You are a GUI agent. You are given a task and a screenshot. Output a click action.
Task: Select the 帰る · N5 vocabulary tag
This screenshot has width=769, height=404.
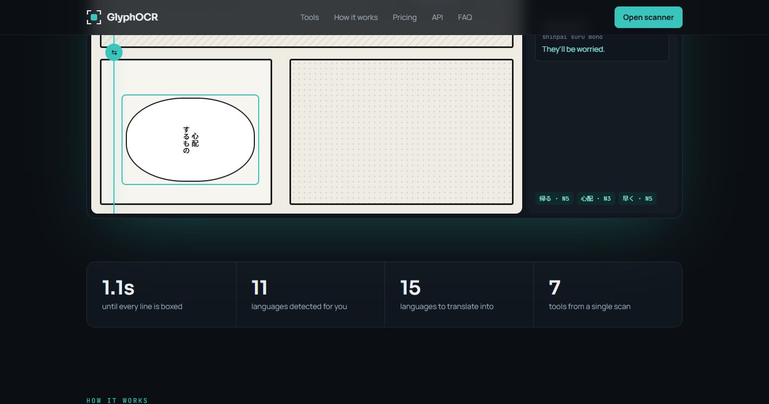point(554,198)
